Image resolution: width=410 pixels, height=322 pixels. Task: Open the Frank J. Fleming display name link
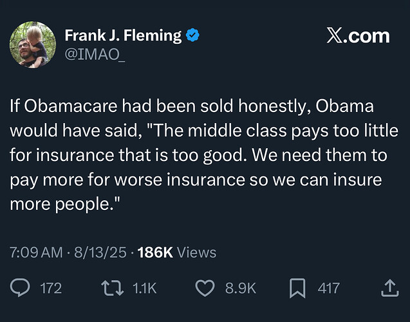click(x=124, y=35)
